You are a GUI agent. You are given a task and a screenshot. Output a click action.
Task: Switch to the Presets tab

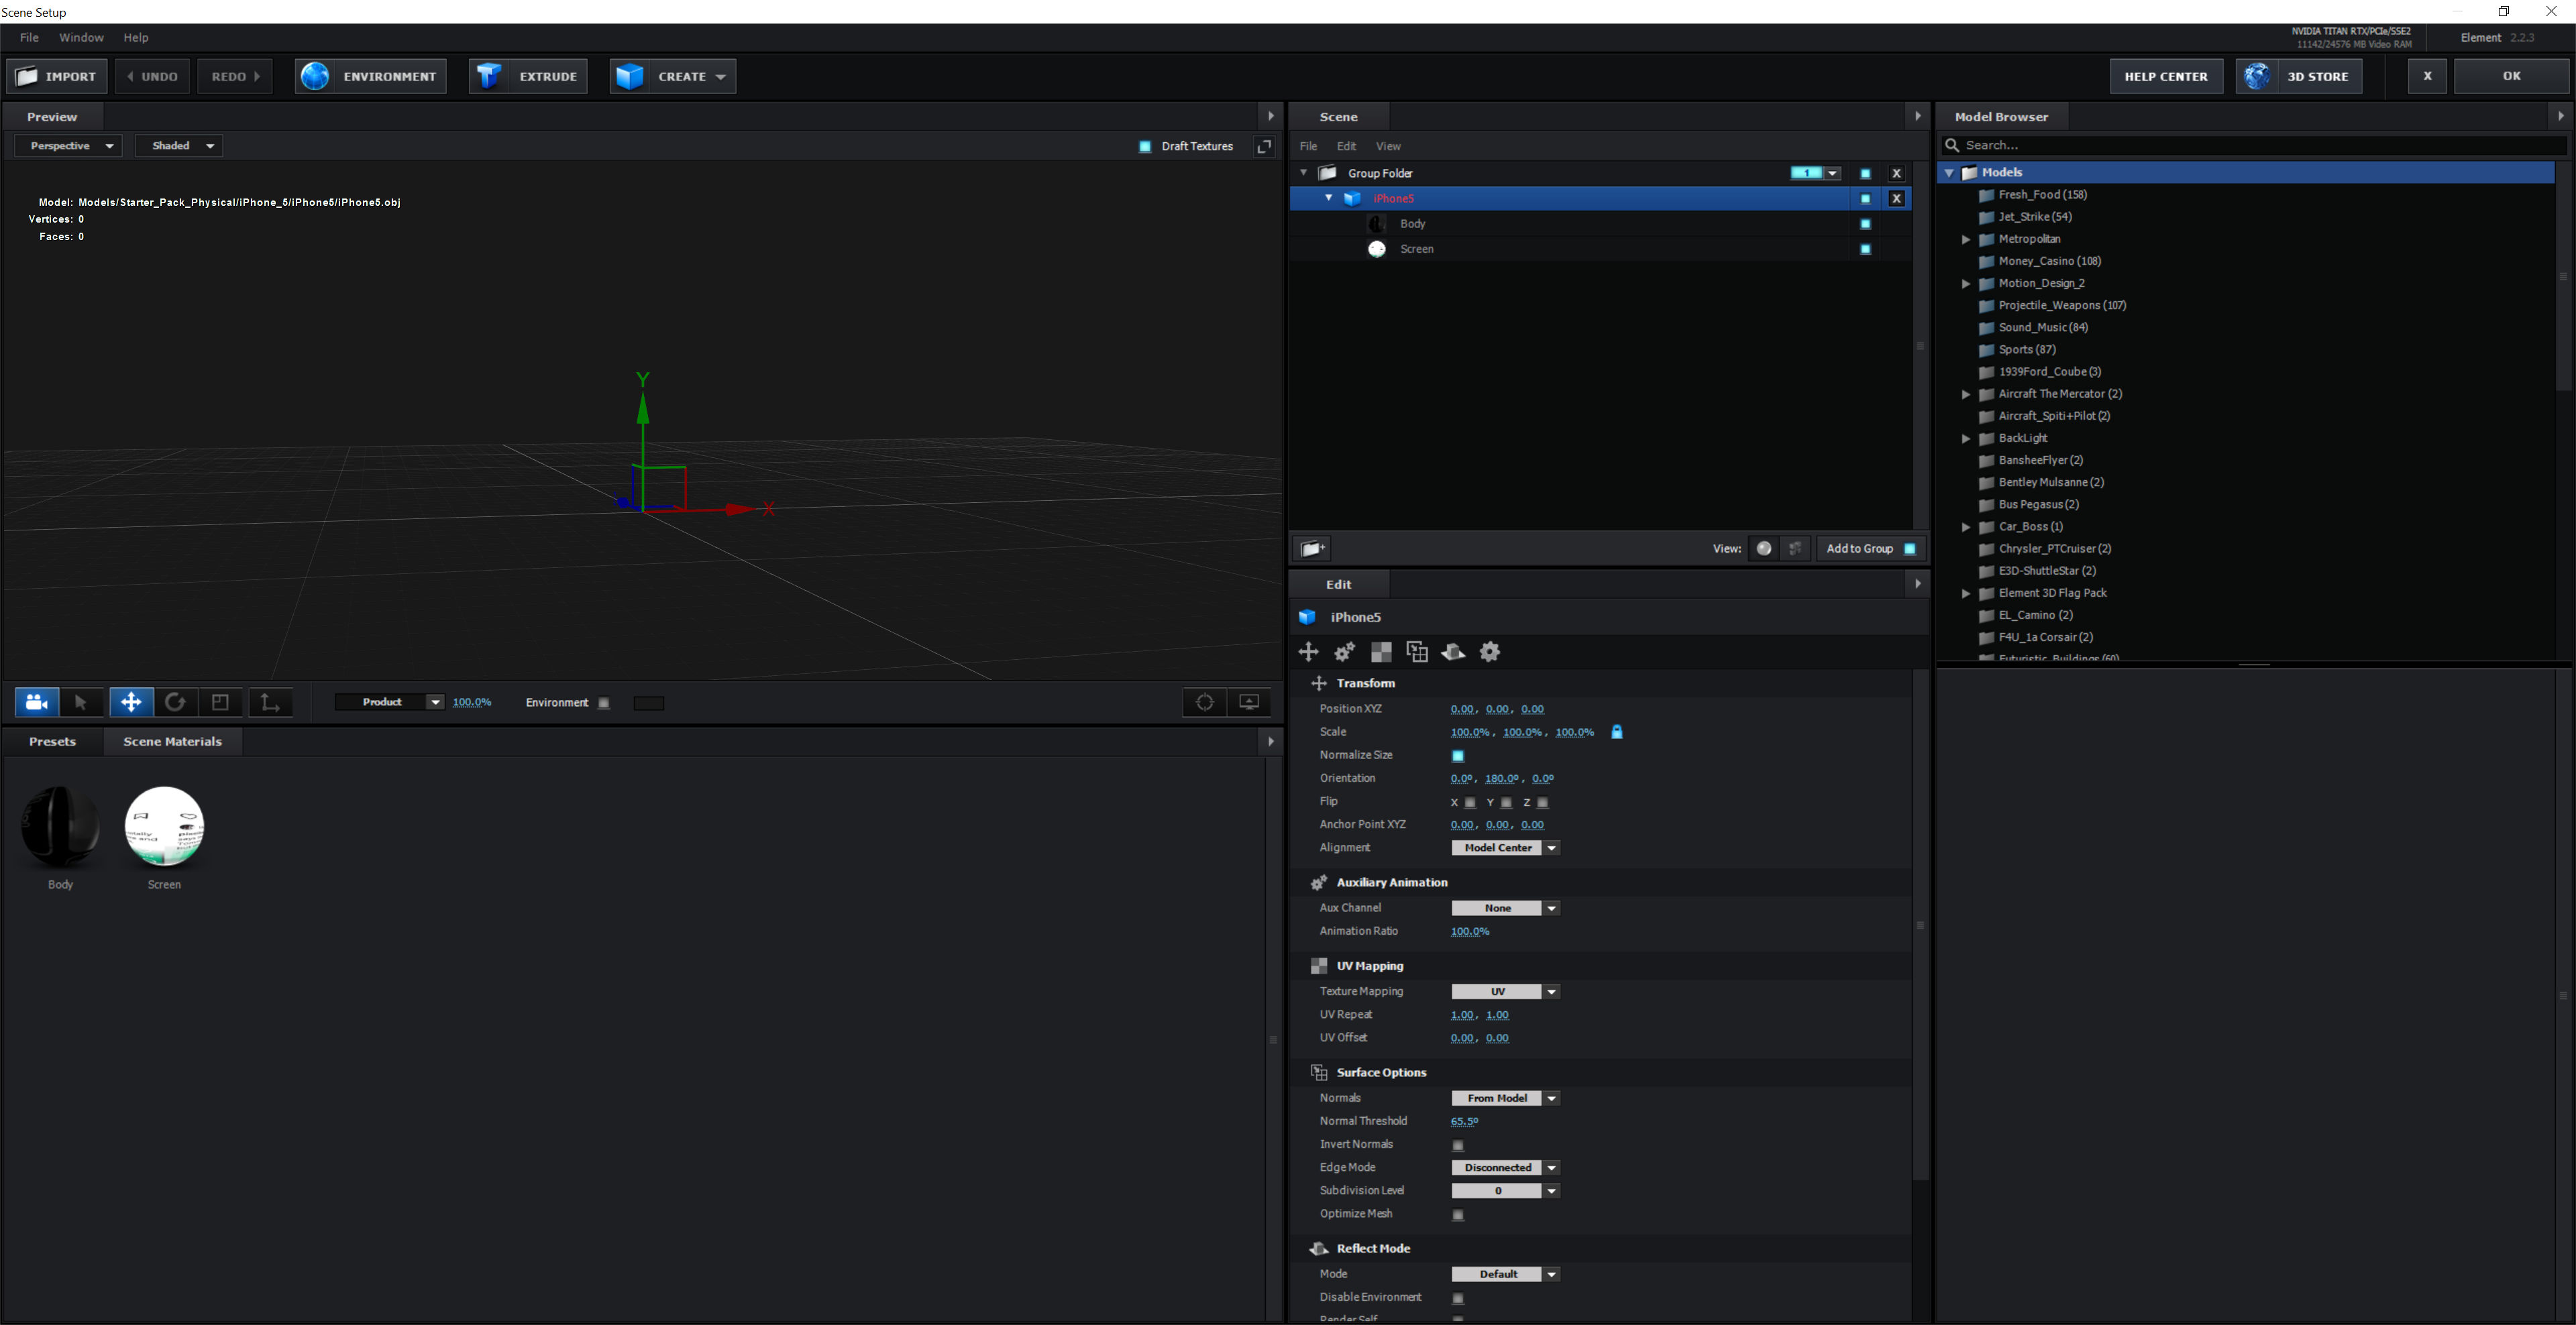[52, 742]
